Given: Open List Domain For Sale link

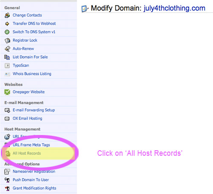Looking at the screenshot, I should point(30,57).
